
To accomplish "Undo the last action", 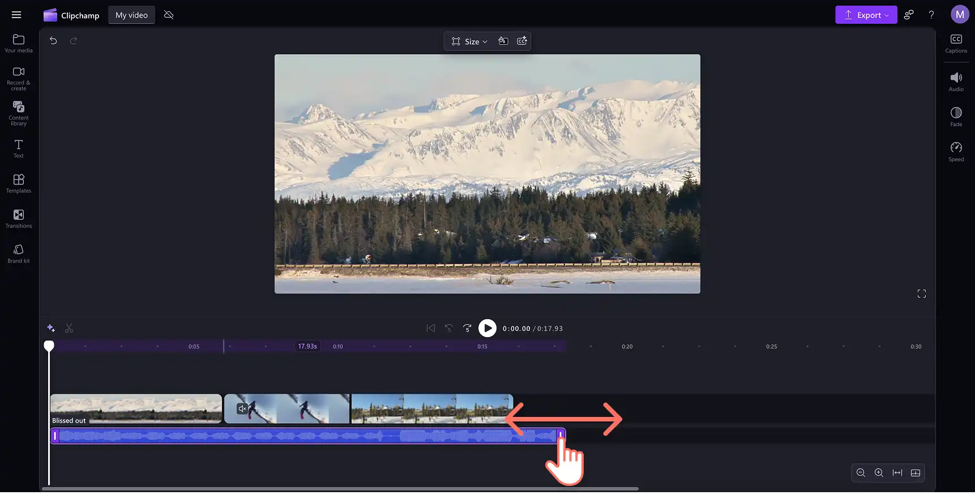I will coord(53,41).
